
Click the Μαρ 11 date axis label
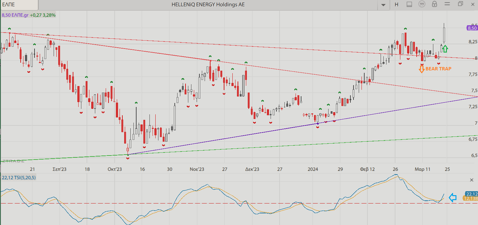point(423,169)
